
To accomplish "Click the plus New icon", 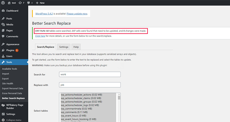I will 37,3.
